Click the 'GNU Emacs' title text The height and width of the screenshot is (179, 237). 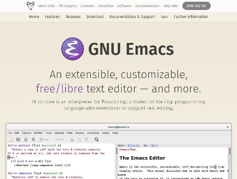coord(131,49)
